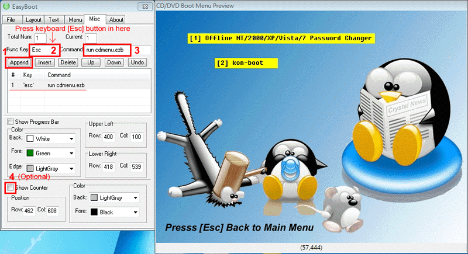The image size is (468, 254).
Task: Click the Edge LightGray color swatch
Action: tap(30, 168)
